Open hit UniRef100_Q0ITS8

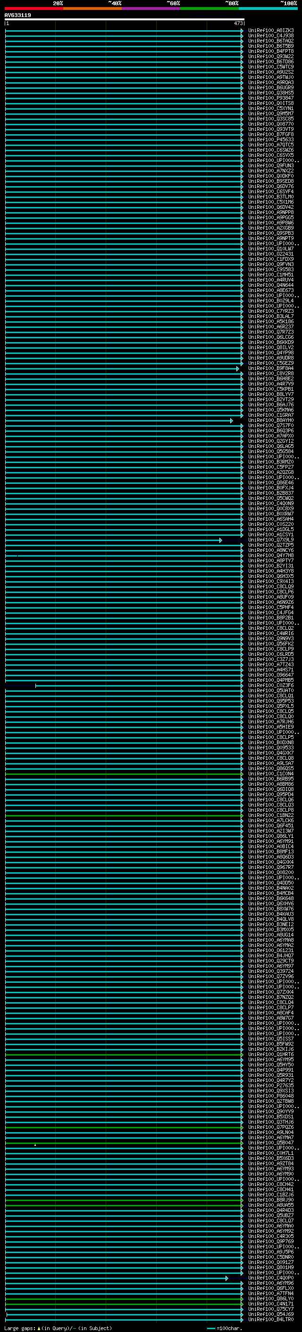click(270, 103)
